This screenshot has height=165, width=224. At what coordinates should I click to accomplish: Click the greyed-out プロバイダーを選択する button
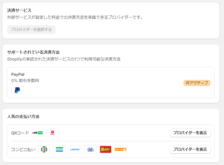click(x=31, y=30)
